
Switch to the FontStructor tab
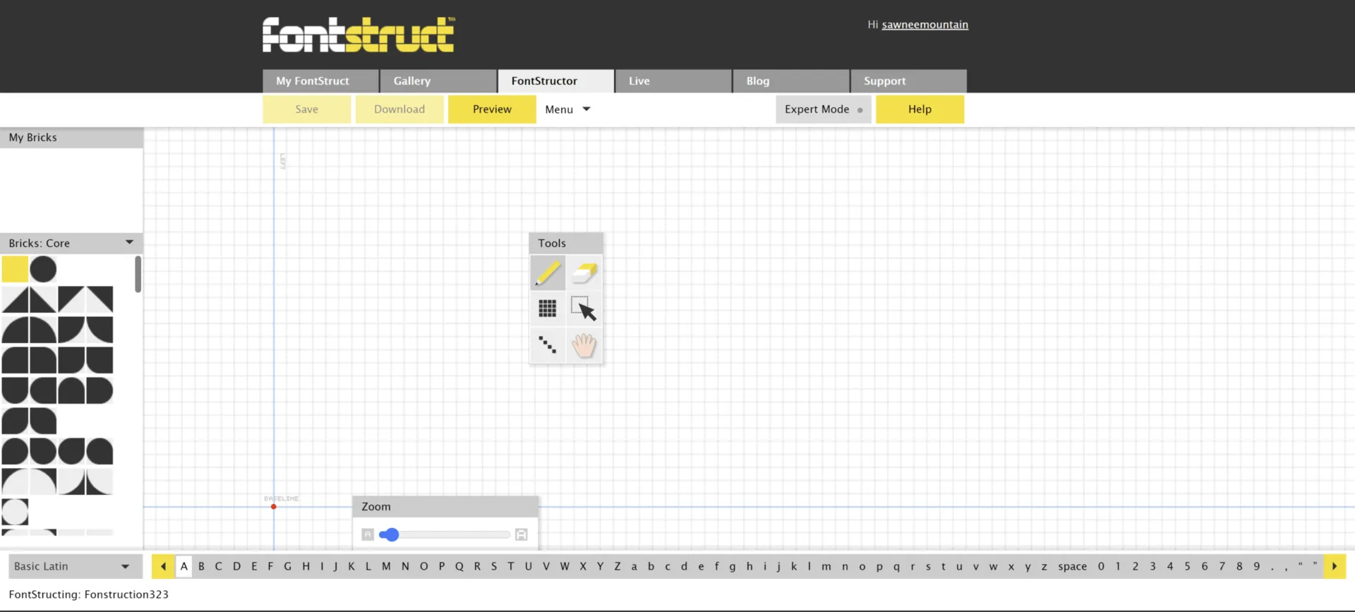coord(555,81)
